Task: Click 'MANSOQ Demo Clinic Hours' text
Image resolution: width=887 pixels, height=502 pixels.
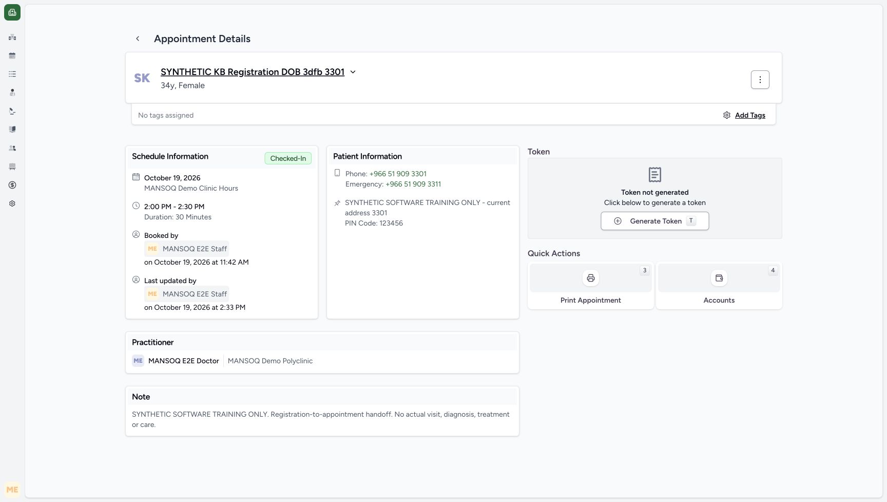Action: (x=191, y=188)
